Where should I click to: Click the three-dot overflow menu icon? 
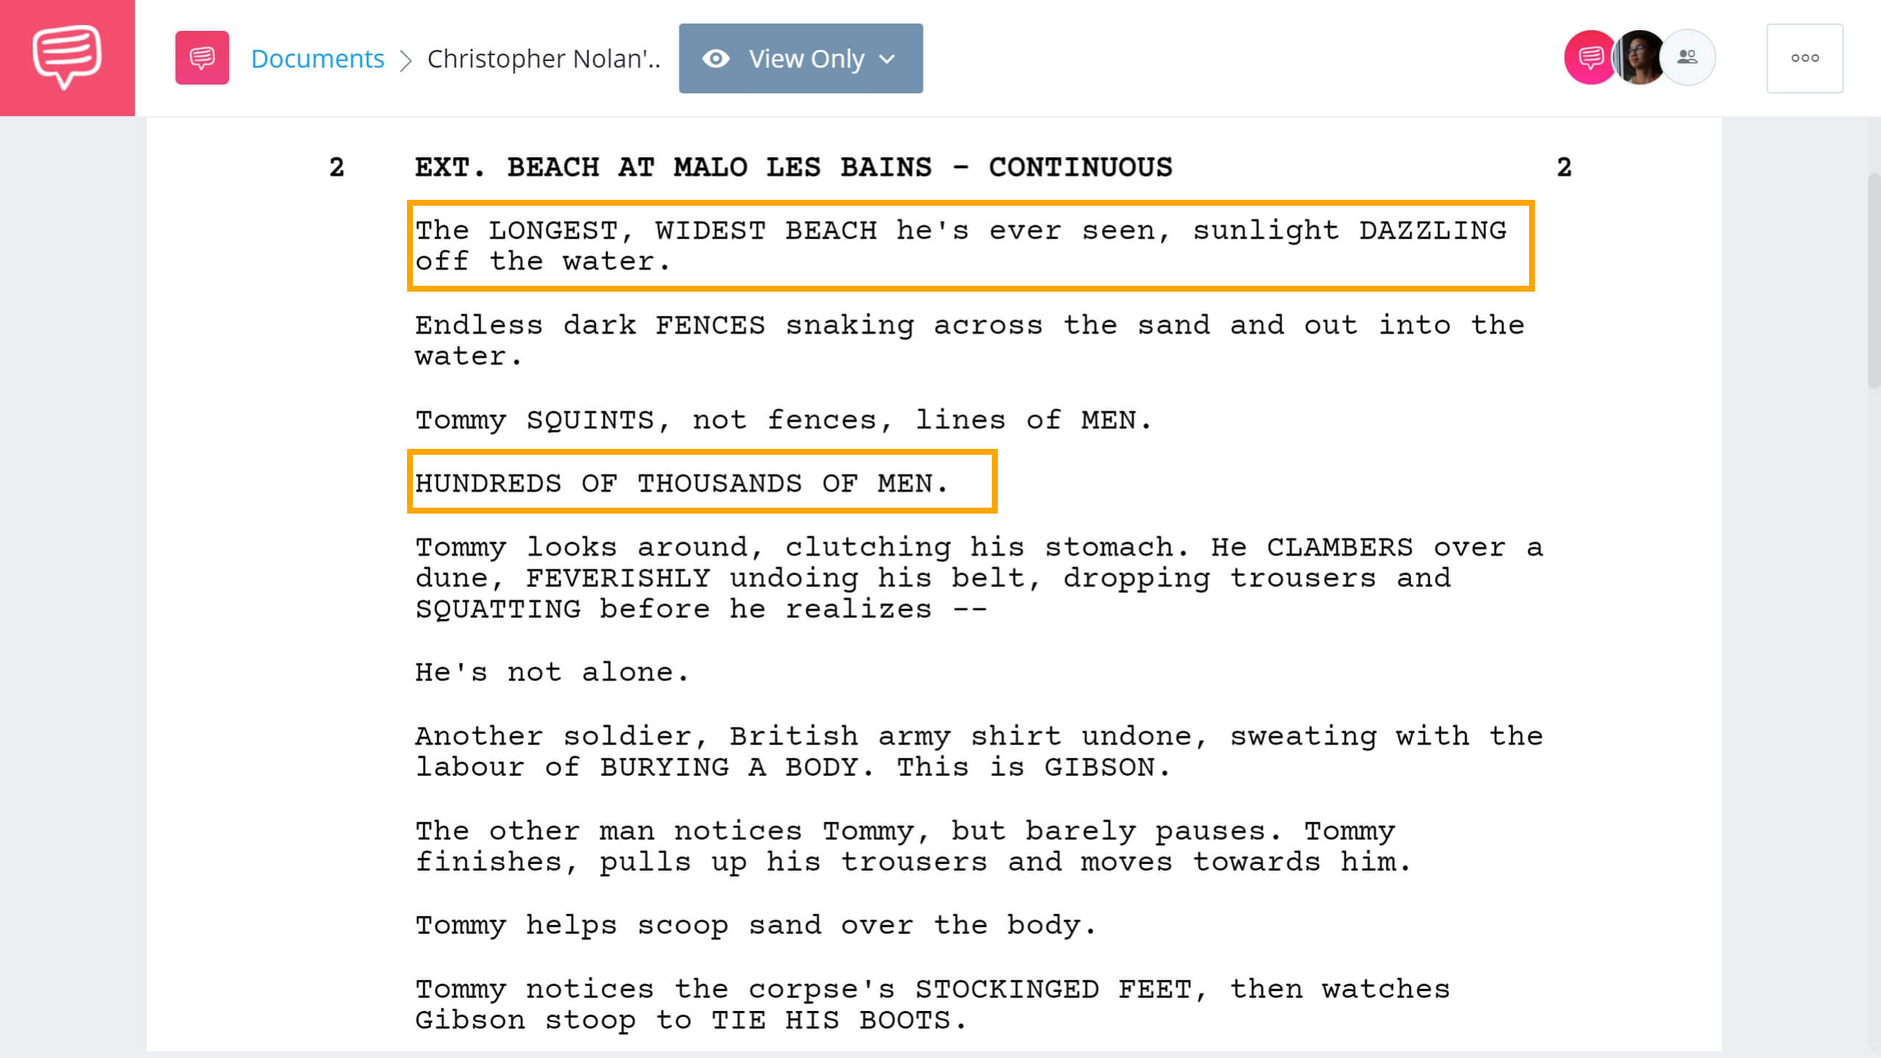[x=1806, y=57]
